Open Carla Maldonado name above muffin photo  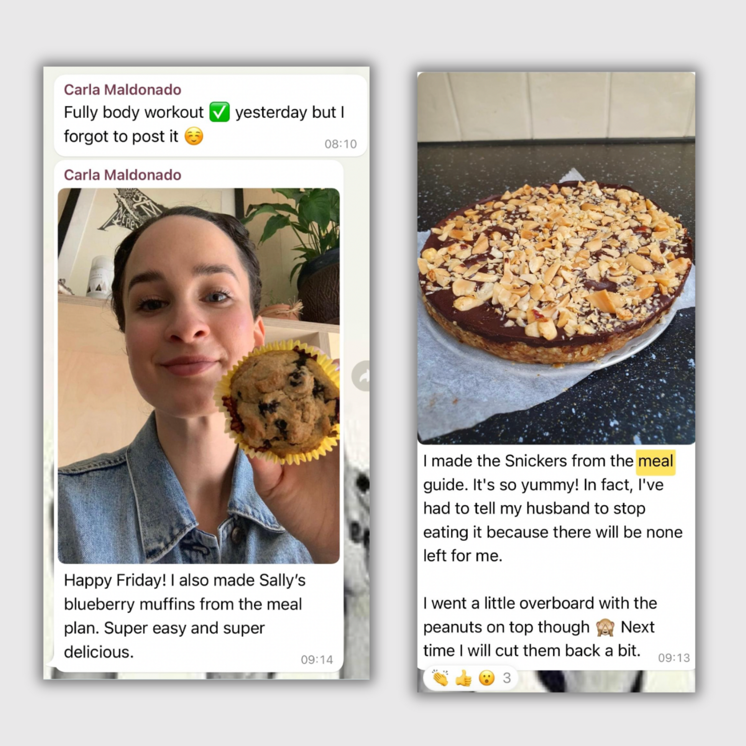click(122, 175)
